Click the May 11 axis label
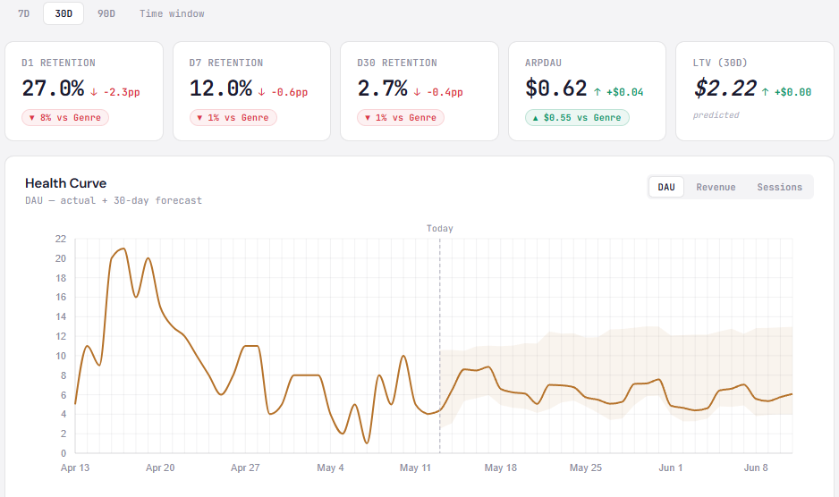 [x=415, y=468]
